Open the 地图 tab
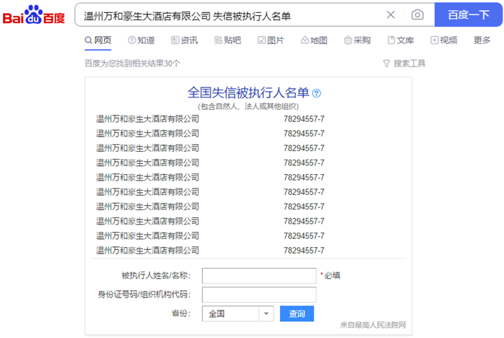 click(314, 40)
